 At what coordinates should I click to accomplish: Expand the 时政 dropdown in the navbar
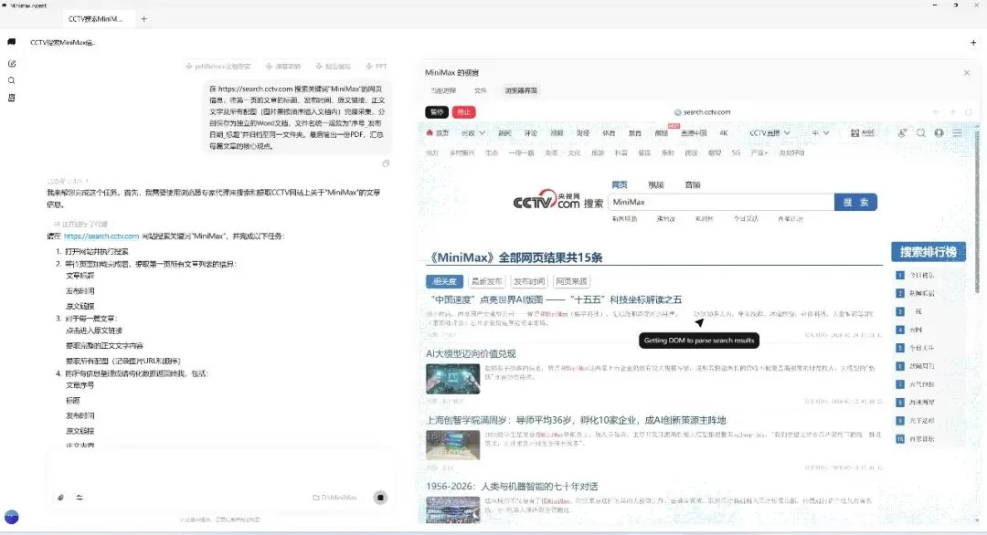click(x=471, y=132)
